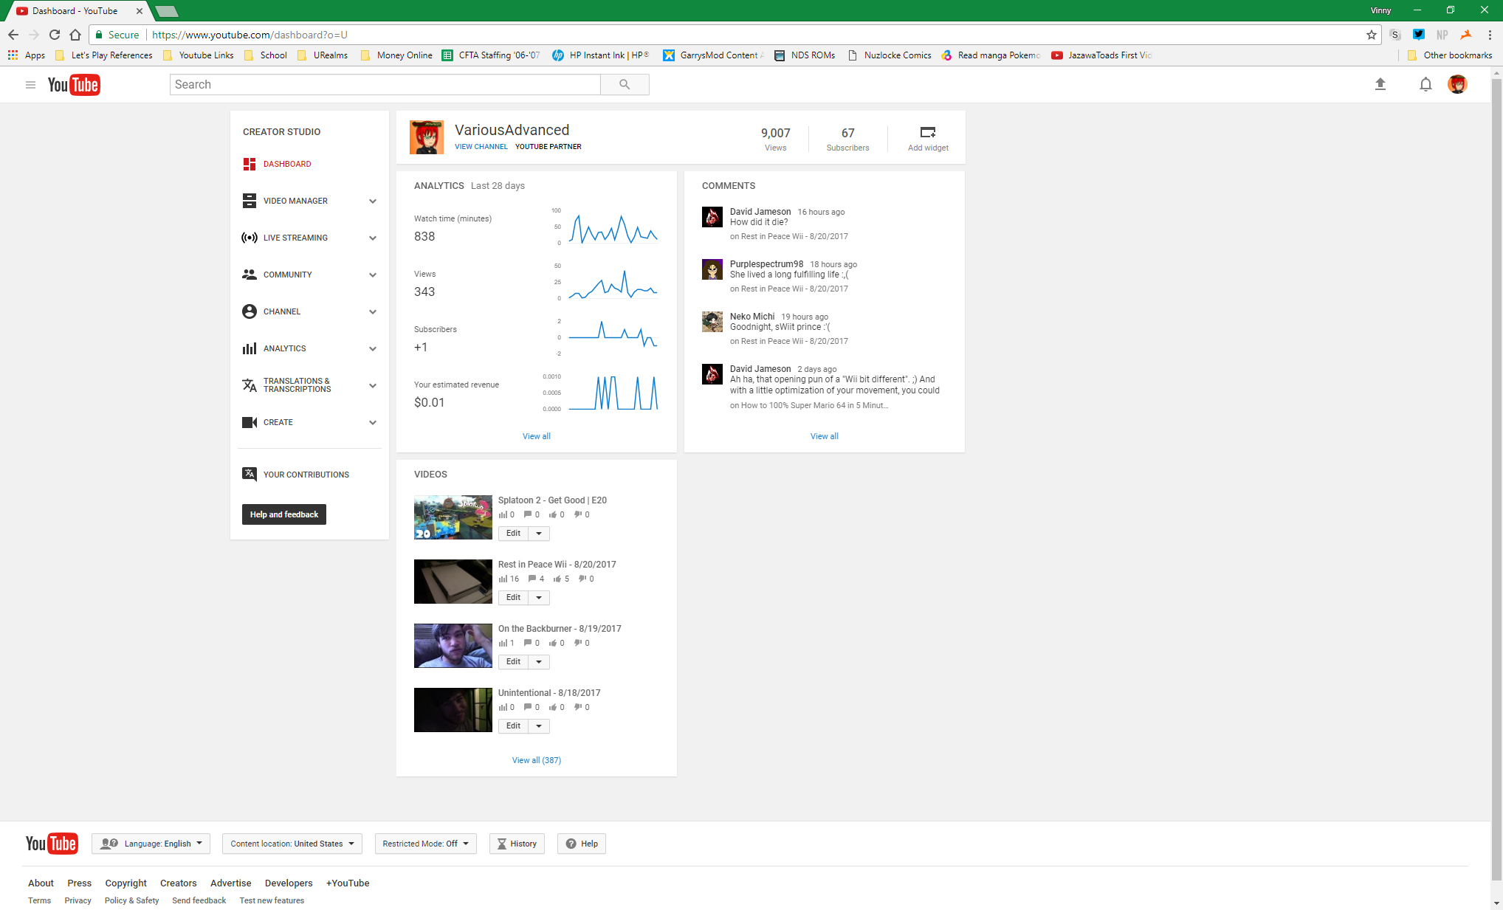The height and width of the screenshot is (910, 1503).
Task: Click the Dashboard grid icon in sidebar
Action: (250, 164)
